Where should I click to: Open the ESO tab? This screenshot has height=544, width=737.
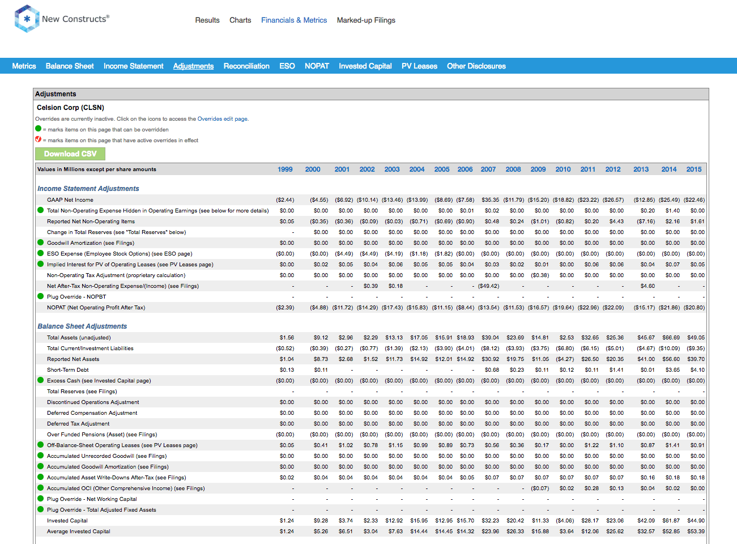(x=287, y=66)
